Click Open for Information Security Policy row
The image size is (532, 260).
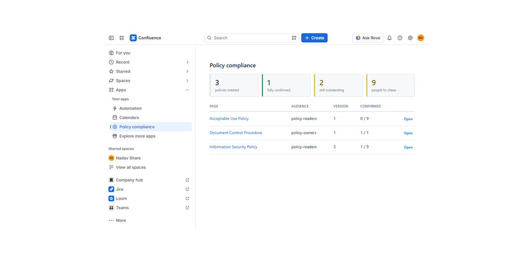pyautogui.click(x=408, y=147)
